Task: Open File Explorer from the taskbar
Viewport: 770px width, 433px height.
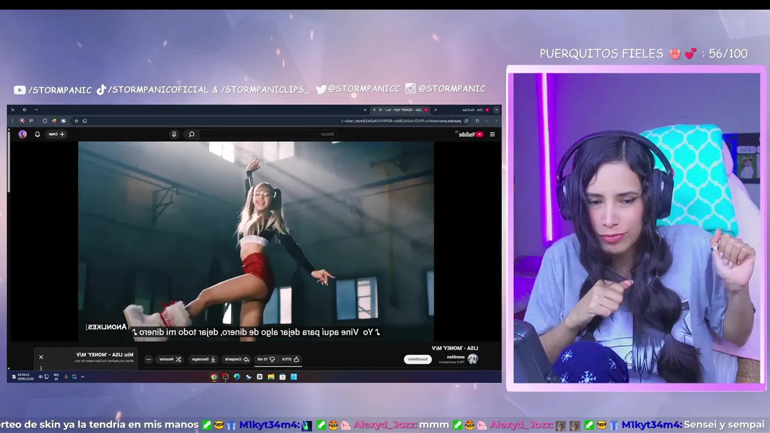Action: point(271,376)
